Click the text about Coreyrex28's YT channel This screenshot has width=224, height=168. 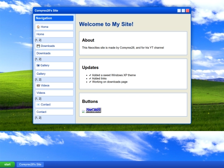(123, 48)
